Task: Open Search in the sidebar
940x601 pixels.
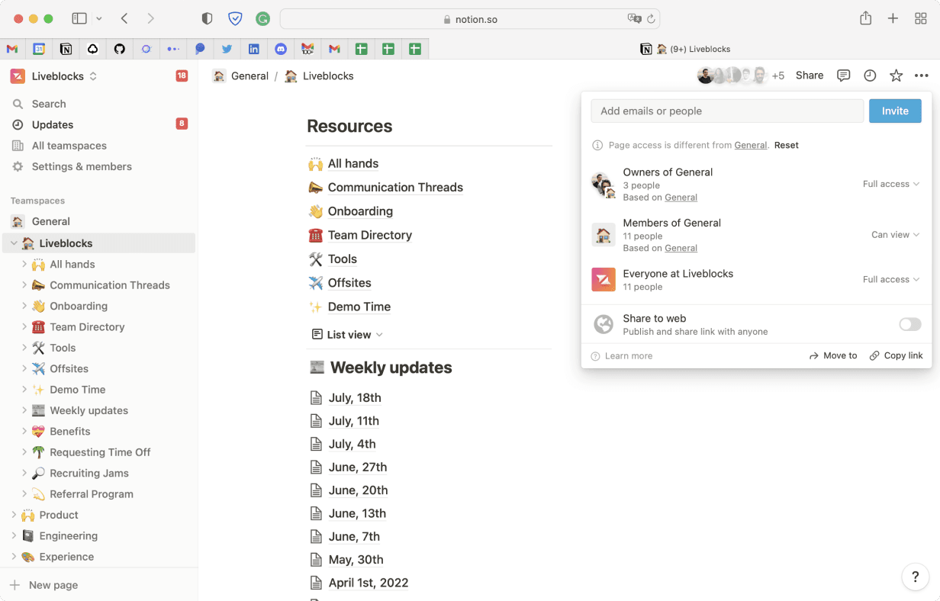Action: click(47, 103)
